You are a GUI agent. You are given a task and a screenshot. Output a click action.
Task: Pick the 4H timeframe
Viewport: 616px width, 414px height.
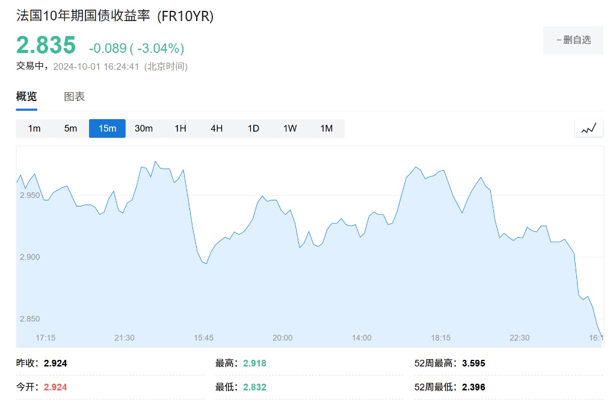pyautogui.click(x=217, y=128)
